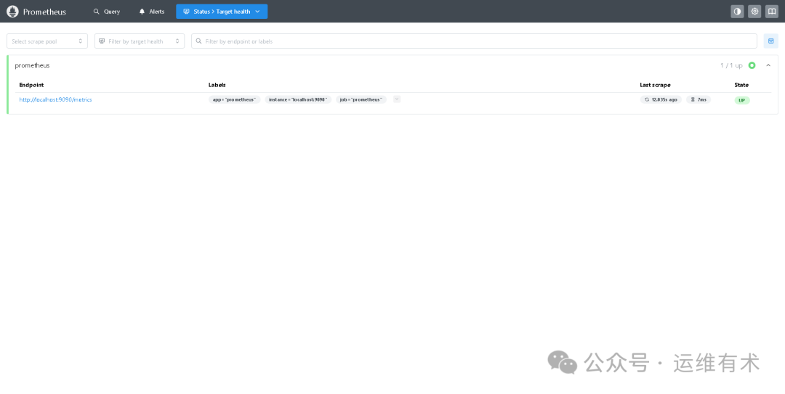Toggle the light/dark theme icon
Image resolution: width=785 pixels, height=394 pixels.
(737, 12)
